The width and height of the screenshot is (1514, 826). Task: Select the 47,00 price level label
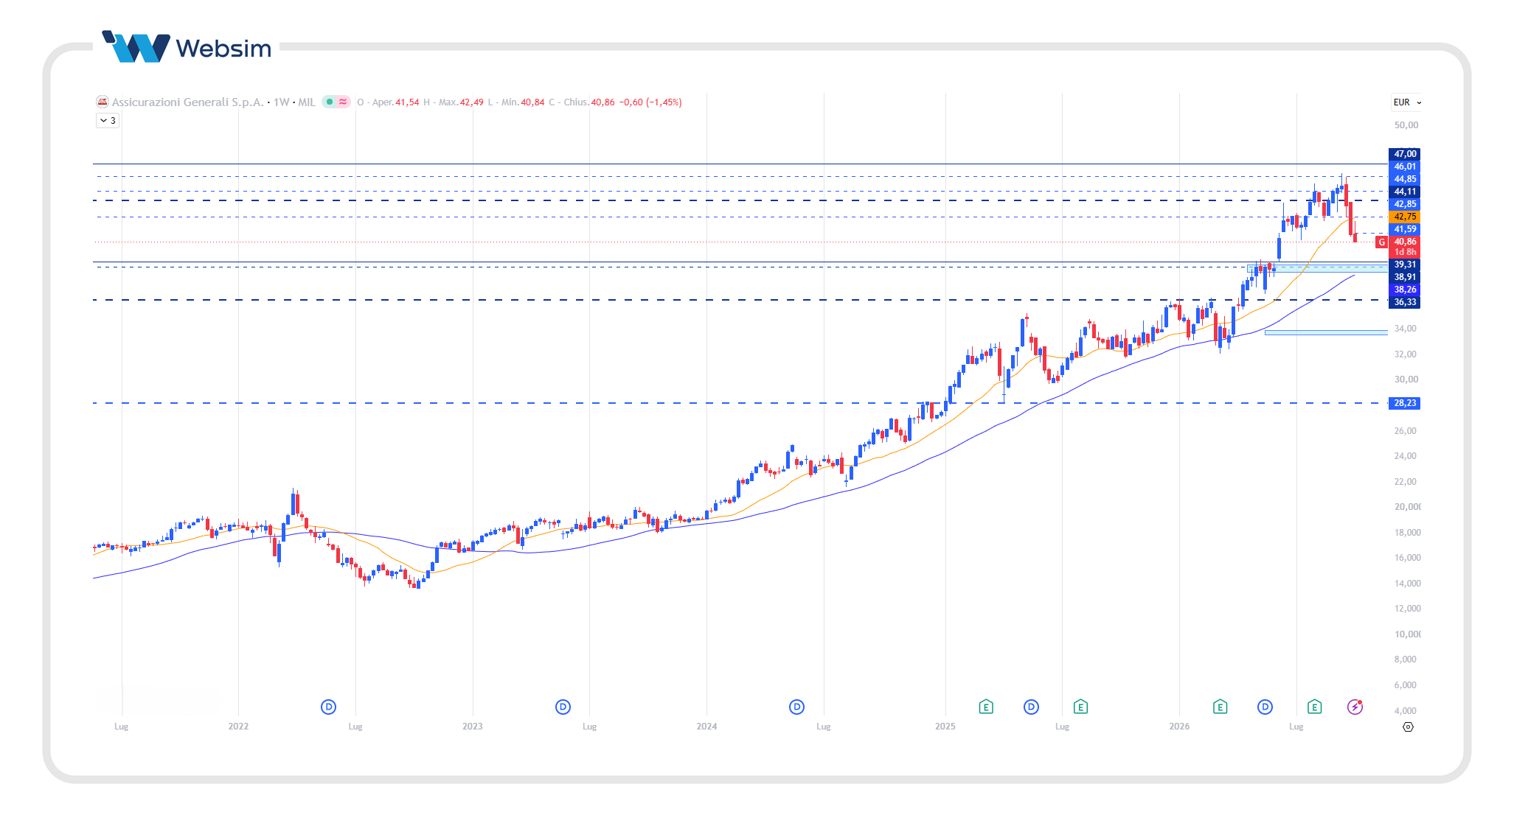[1404, 154]
